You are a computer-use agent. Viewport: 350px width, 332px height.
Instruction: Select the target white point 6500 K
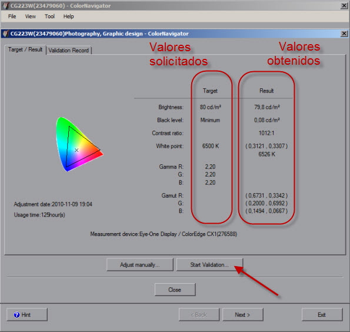coord(211,146)
